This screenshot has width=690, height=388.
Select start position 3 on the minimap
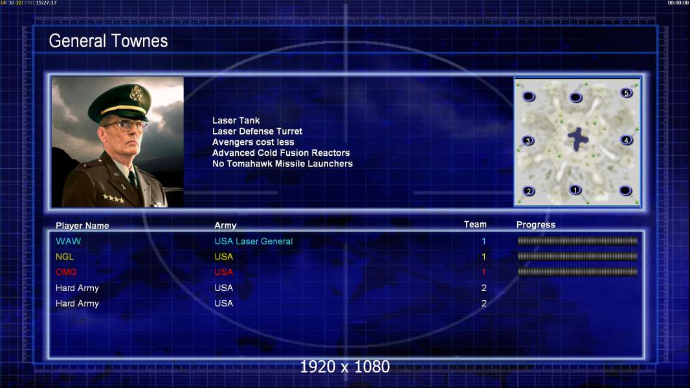point(528,140)
